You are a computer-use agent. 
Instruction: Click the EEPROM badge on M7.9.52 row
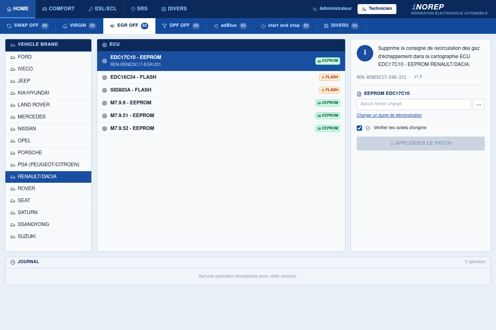tap(328, 129)
